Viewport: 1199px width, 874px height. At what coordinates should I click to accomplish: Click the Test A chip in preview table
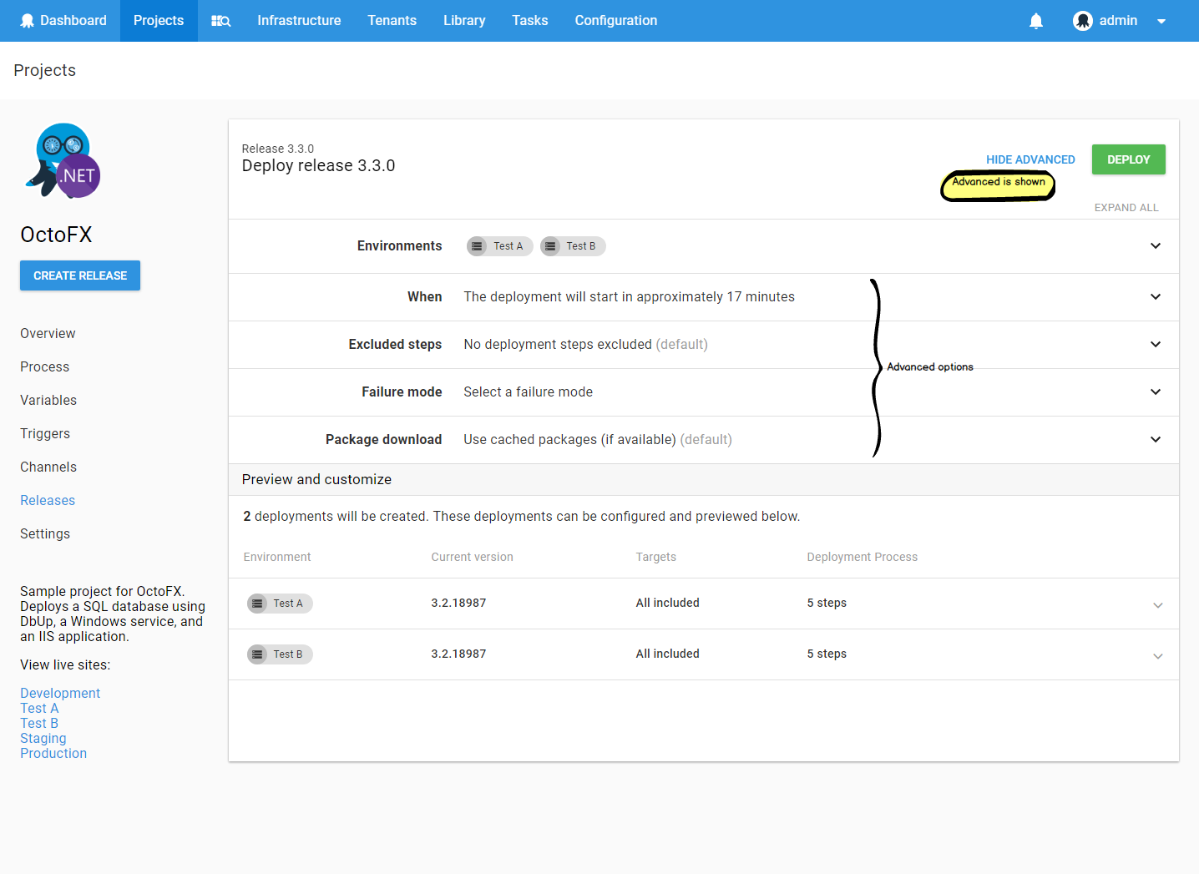pos(280,603)
